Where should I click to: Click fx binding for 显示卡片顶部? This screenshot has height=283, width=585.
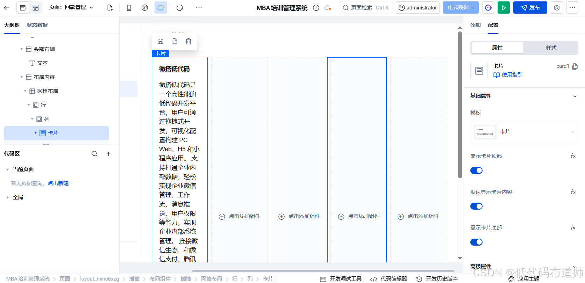[x=573, y=156]
